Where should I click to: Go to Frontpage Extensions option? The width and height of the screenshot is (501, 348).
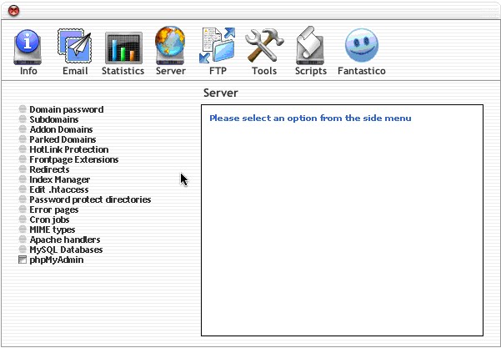(x=73, y=159)
